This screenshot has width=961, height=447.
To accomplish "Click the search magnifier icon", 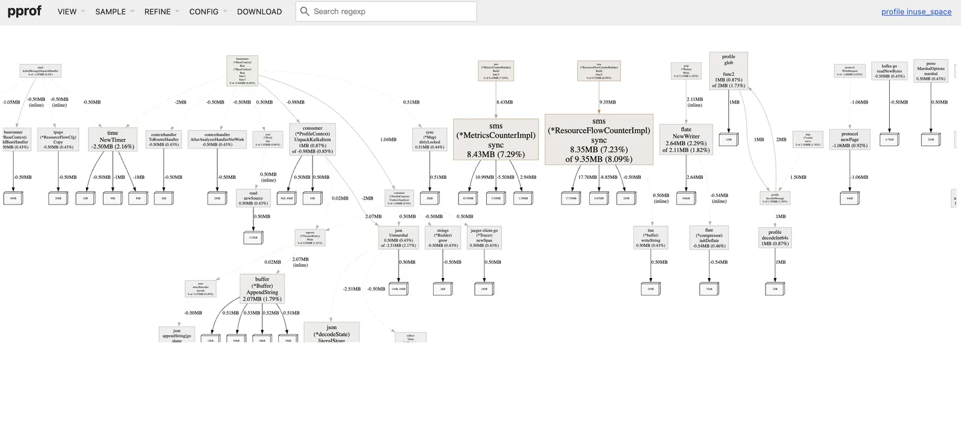I will point(305,11).
